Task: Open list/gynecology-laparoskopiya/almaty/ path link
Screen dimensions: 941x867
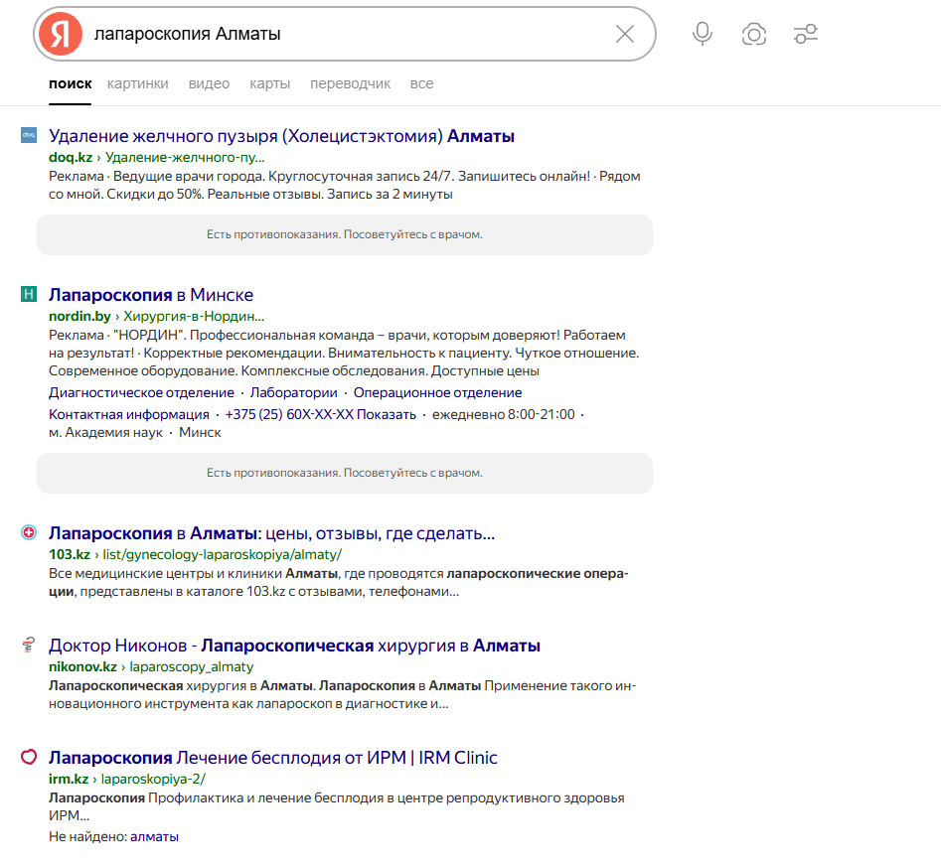Action: click(222, 554)
